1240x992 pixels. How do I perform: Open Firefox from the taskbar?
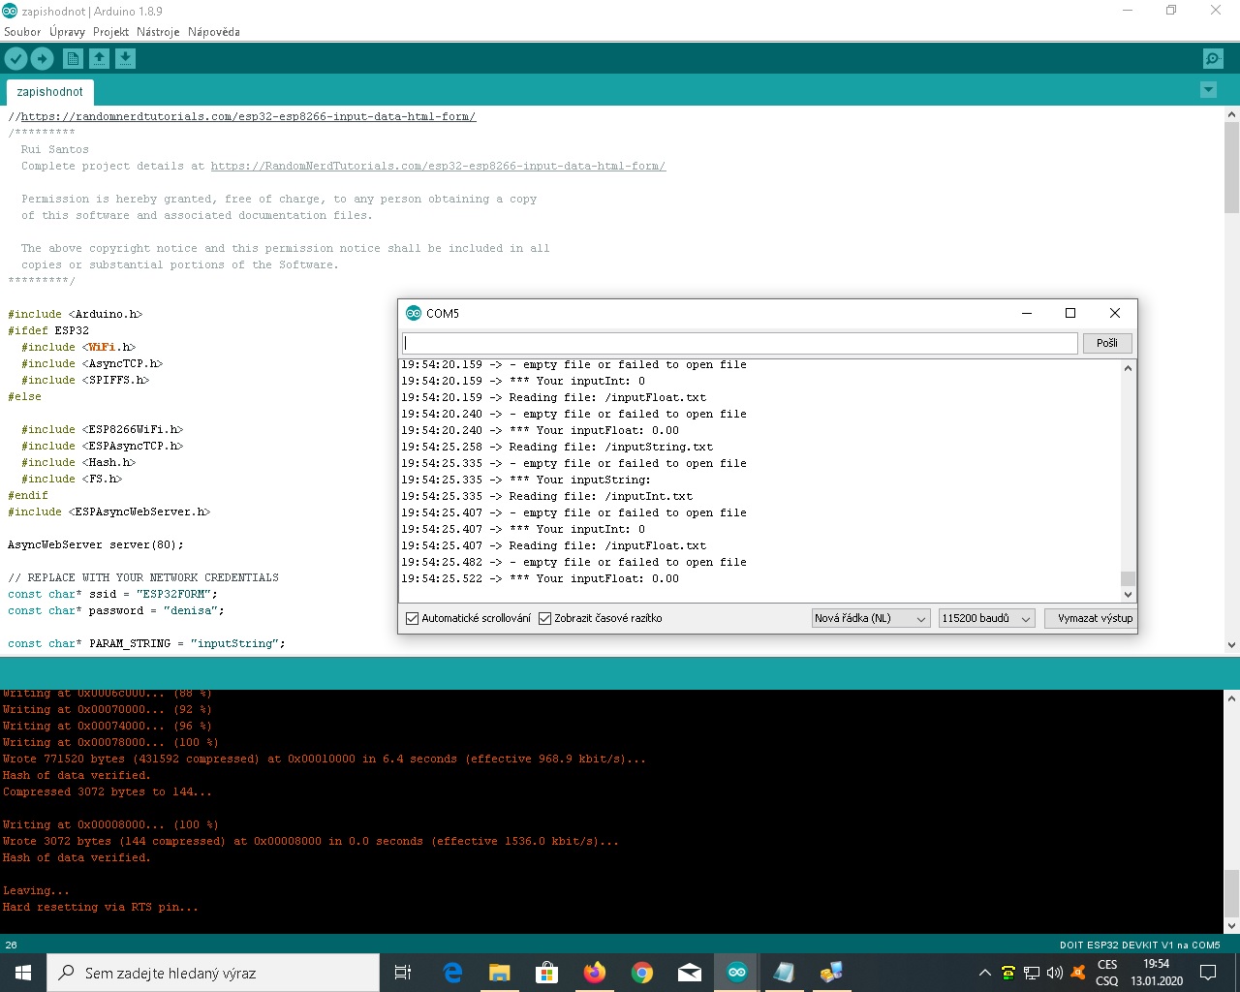tap(594, 972)
